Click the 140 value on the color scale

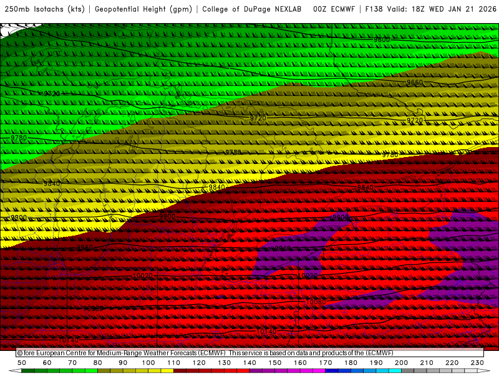(x=249, y=363)
